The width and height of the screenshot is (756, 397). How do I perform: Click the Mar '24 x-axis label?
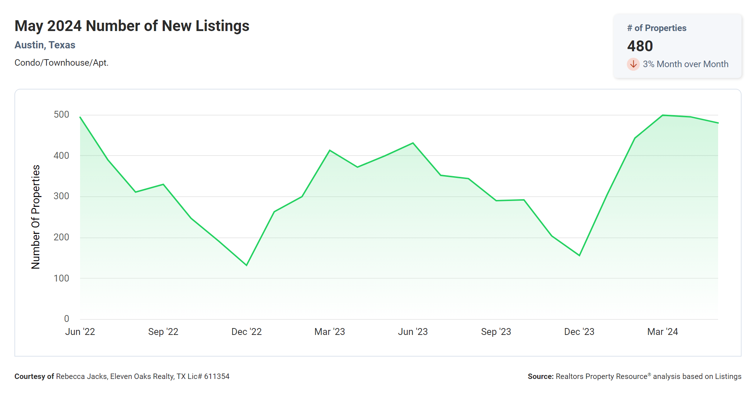(x=663, y=332)
